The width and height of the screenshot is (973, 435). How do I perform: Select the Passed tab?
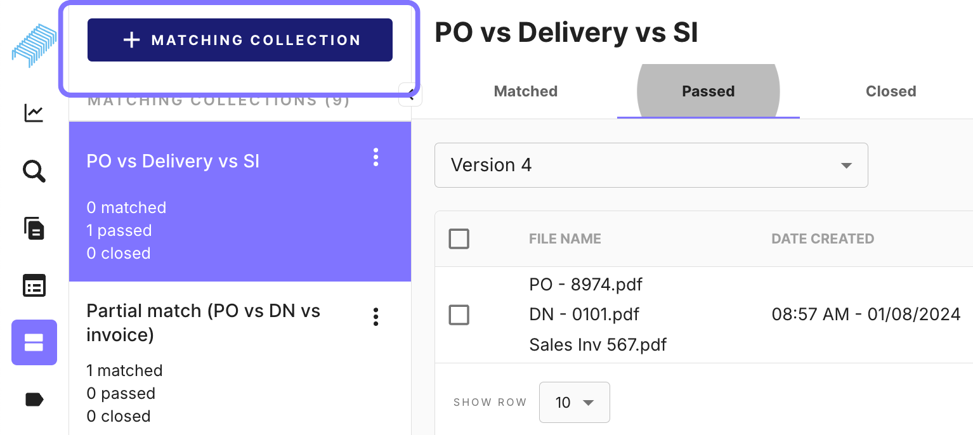709,91
